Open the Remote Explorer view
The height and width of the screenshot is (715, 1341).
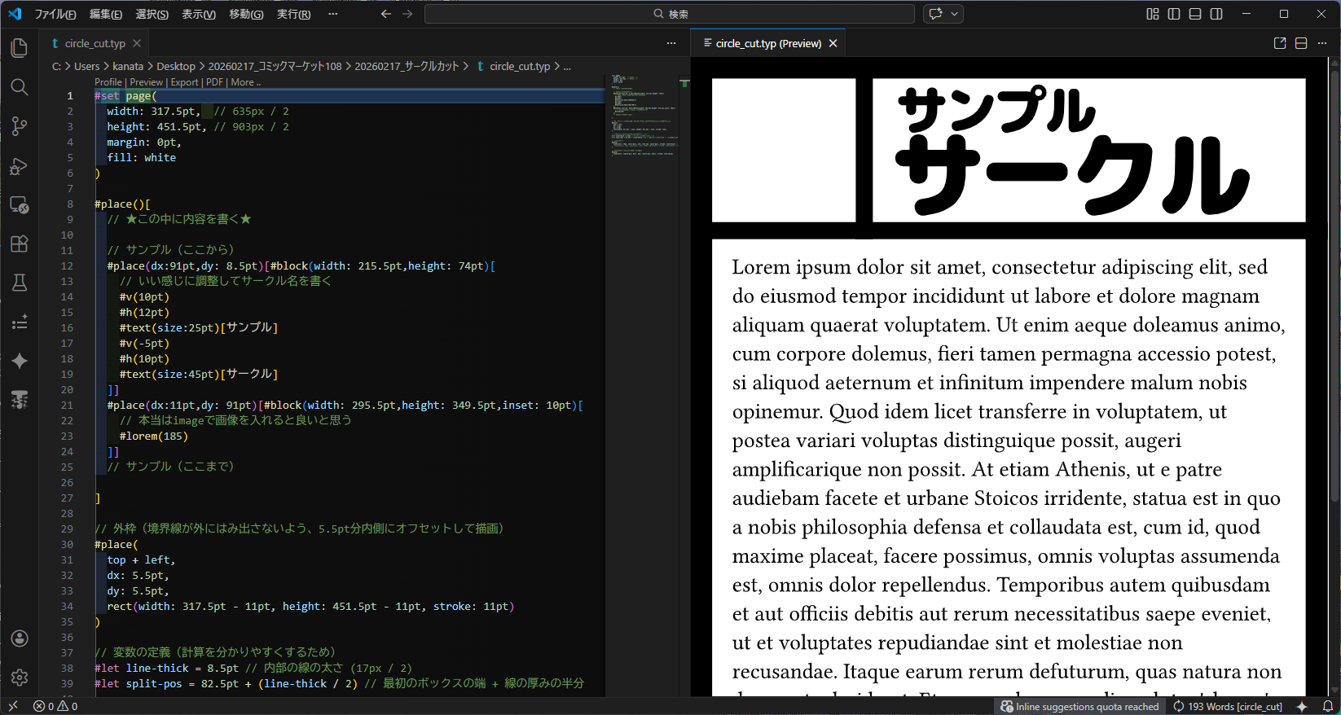[x=20, y=204]
